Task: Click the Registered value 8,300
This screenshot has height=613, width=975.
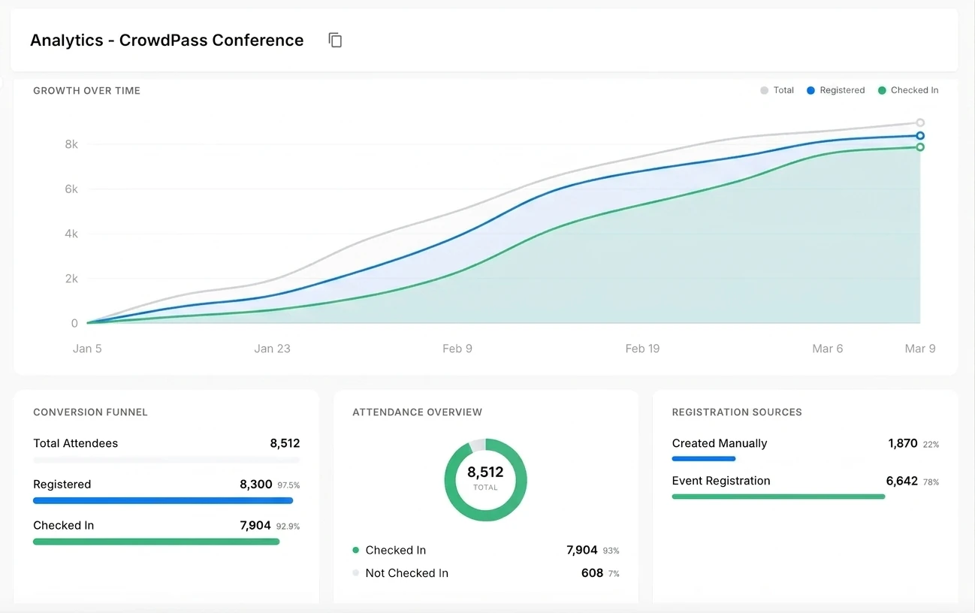Action: pos(256,485)
